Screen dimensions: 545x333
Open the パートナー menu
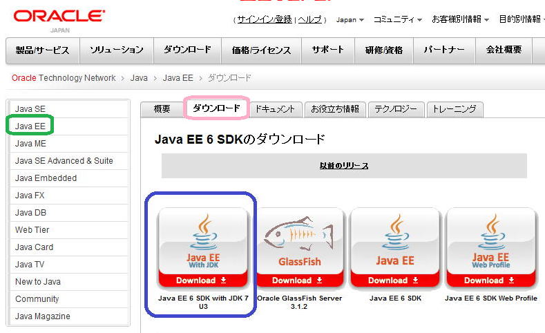[x=444, y=50]
